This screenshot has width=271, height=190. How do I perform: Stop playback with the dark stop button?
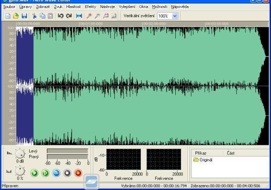pyautogui.click(x=67, y=173)
